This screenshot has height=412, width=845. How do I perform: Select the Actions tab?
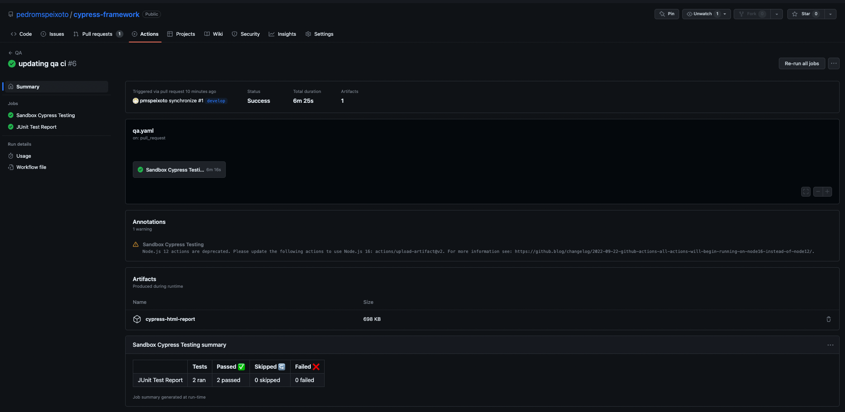[145, 34]
